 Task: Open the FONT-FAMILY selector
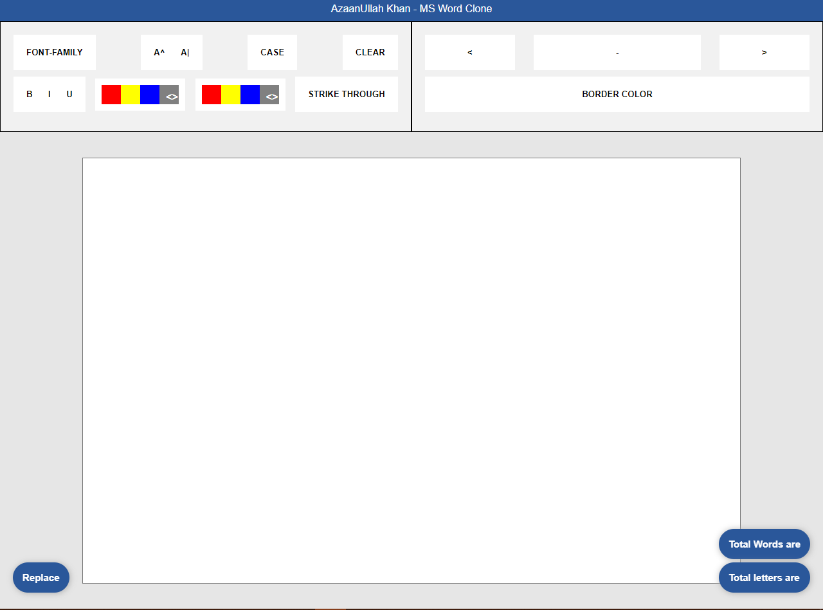click(55, 52)
